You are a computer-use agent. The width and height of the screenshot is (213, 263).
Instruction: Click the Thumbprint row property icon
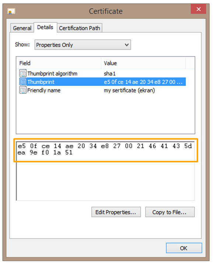pyautogui.click(x=23, y=82)
